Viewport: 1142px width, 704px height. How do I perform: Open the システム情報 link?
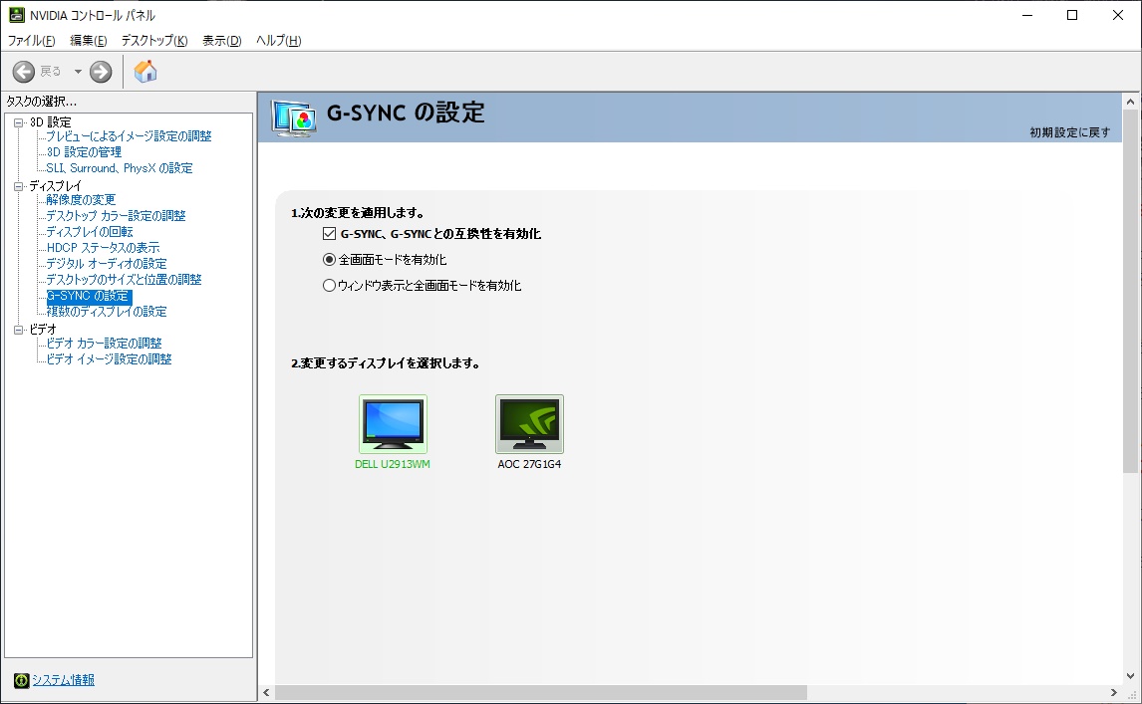[x=64, y=680]
